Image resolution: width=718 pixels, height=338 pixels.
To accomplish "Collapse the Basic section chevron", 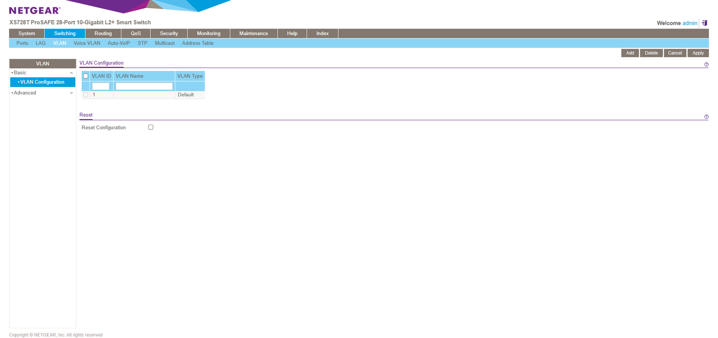I will 72,73.
